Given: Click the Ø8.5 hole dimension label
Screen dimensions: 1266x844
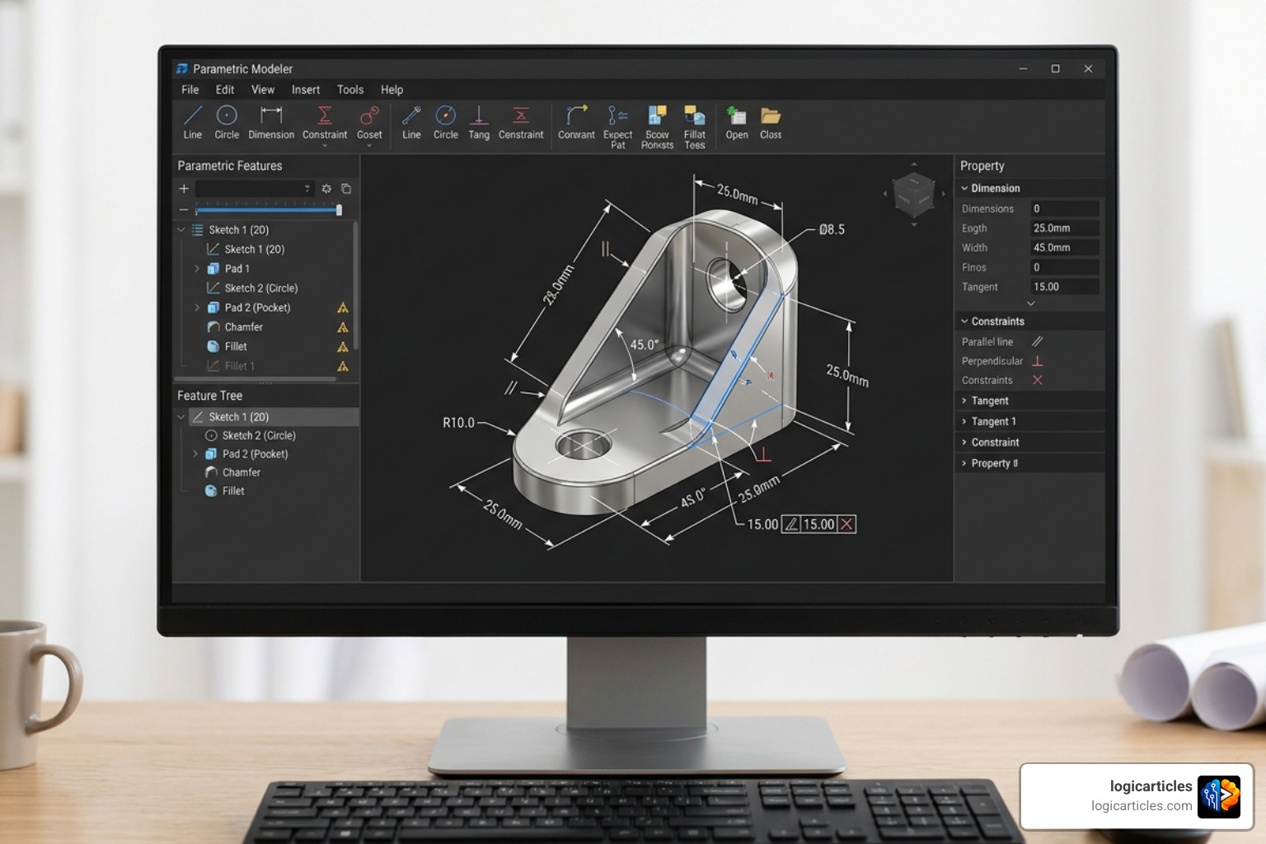Looking at the screenshot, I should click(832, 230).
